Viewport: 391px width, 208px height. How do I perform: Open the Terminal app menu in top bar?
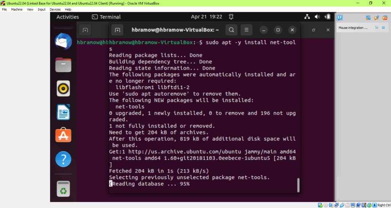click(x=106, y=17)
